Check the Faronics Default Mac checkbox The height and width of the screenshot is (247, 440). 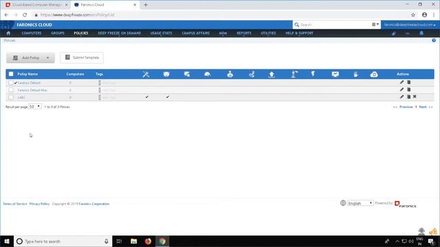pos(11,90)
